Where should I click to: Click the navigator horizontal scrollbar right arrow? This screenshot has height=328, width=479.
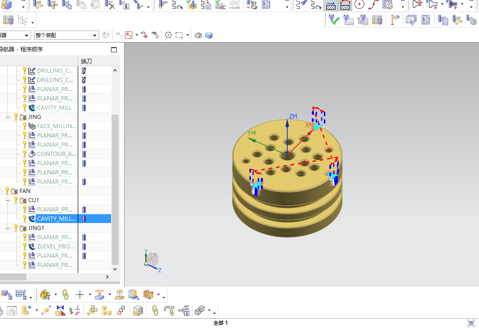pyautogui.click(x=107, y=277)
